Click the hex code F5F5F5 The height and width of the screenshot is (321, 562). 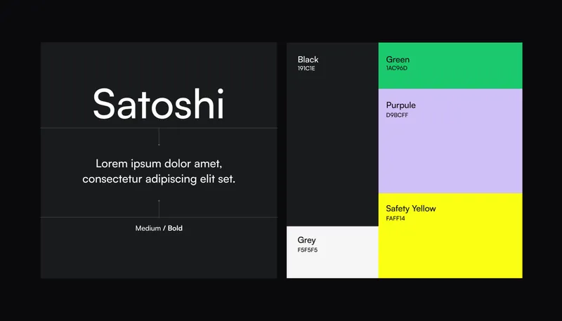[308, 250]
